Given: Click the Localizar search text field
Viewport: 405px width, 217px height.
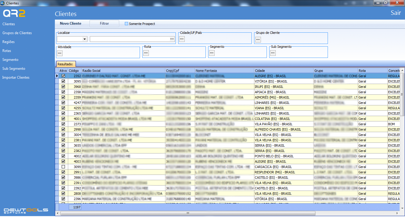Looking at the screenshot, I should (x=130, y=39).
